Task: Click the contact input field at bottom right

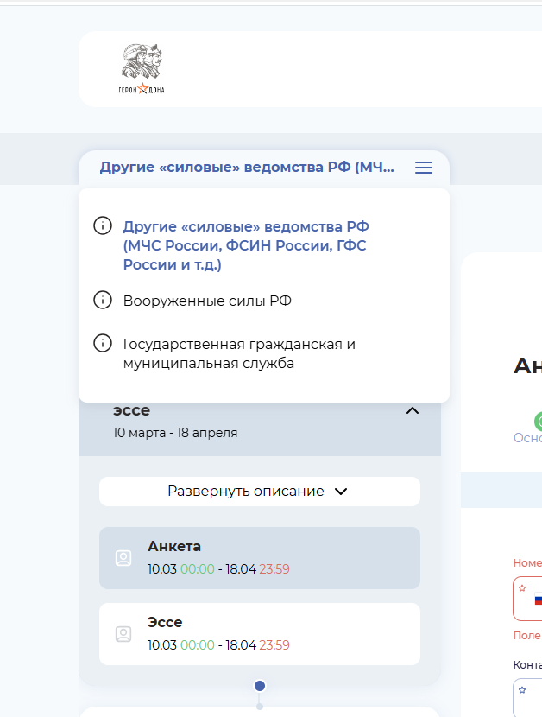Action: pos(528,696)
